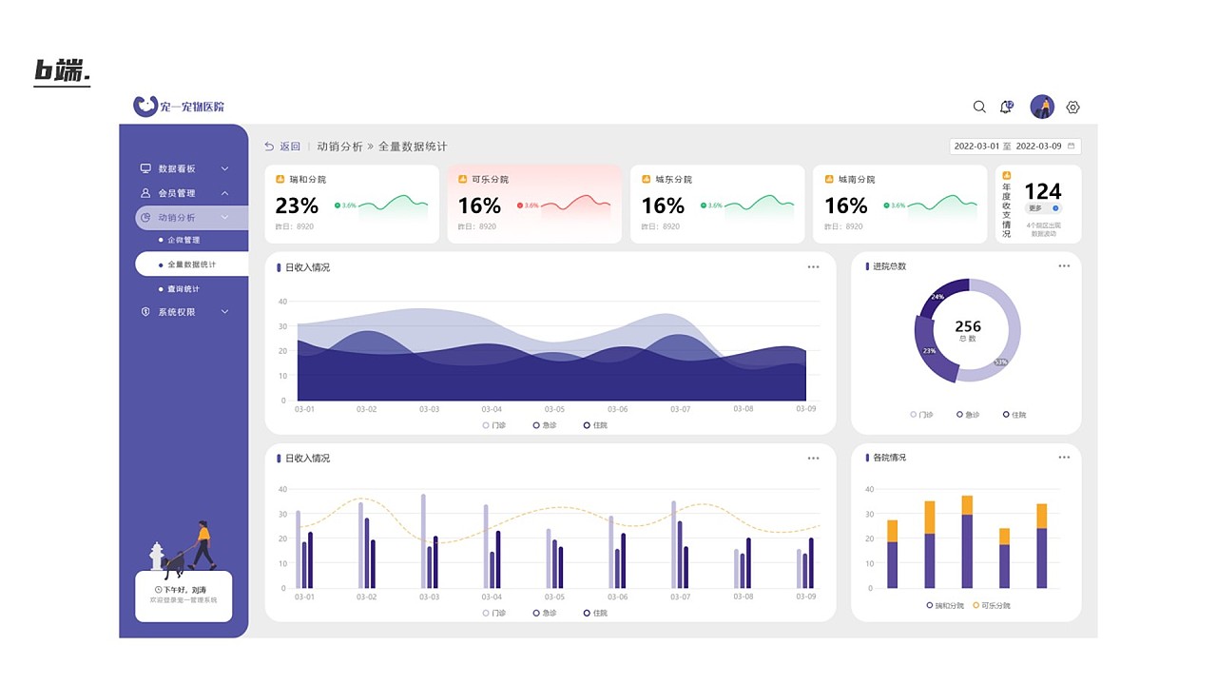Open the three-dot menu on 进院总数 card
1217x685 pixels.
click(x=1064, y=266)
